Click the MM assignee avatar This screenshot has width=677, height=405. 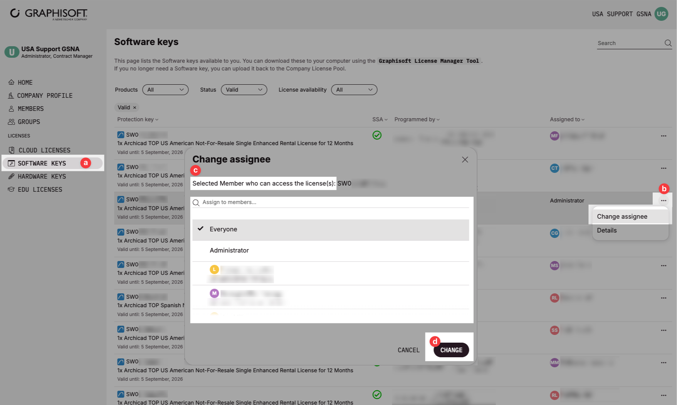pyautogui.click(x=554, y=363)
